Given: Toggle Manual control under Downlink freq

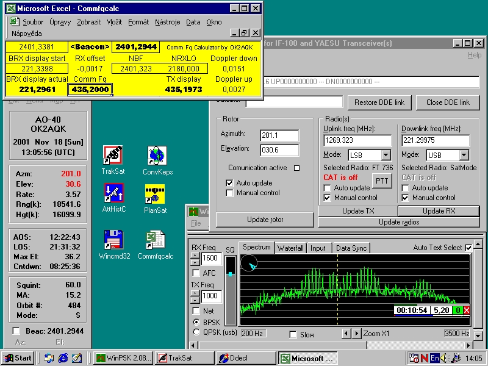Looking at the screenshot, I should click(405, 198).
